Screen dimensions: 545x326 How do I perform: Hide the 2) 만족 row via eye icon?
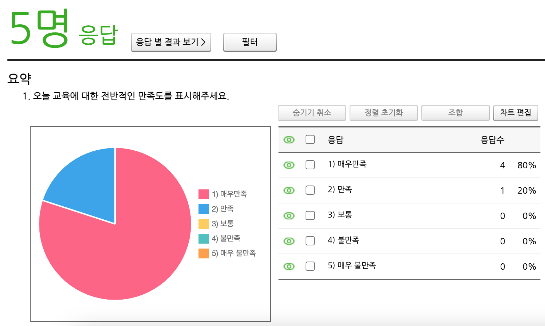click(289, 190)
